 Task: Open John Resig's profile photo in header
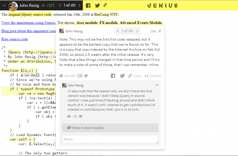click(13, 6)
